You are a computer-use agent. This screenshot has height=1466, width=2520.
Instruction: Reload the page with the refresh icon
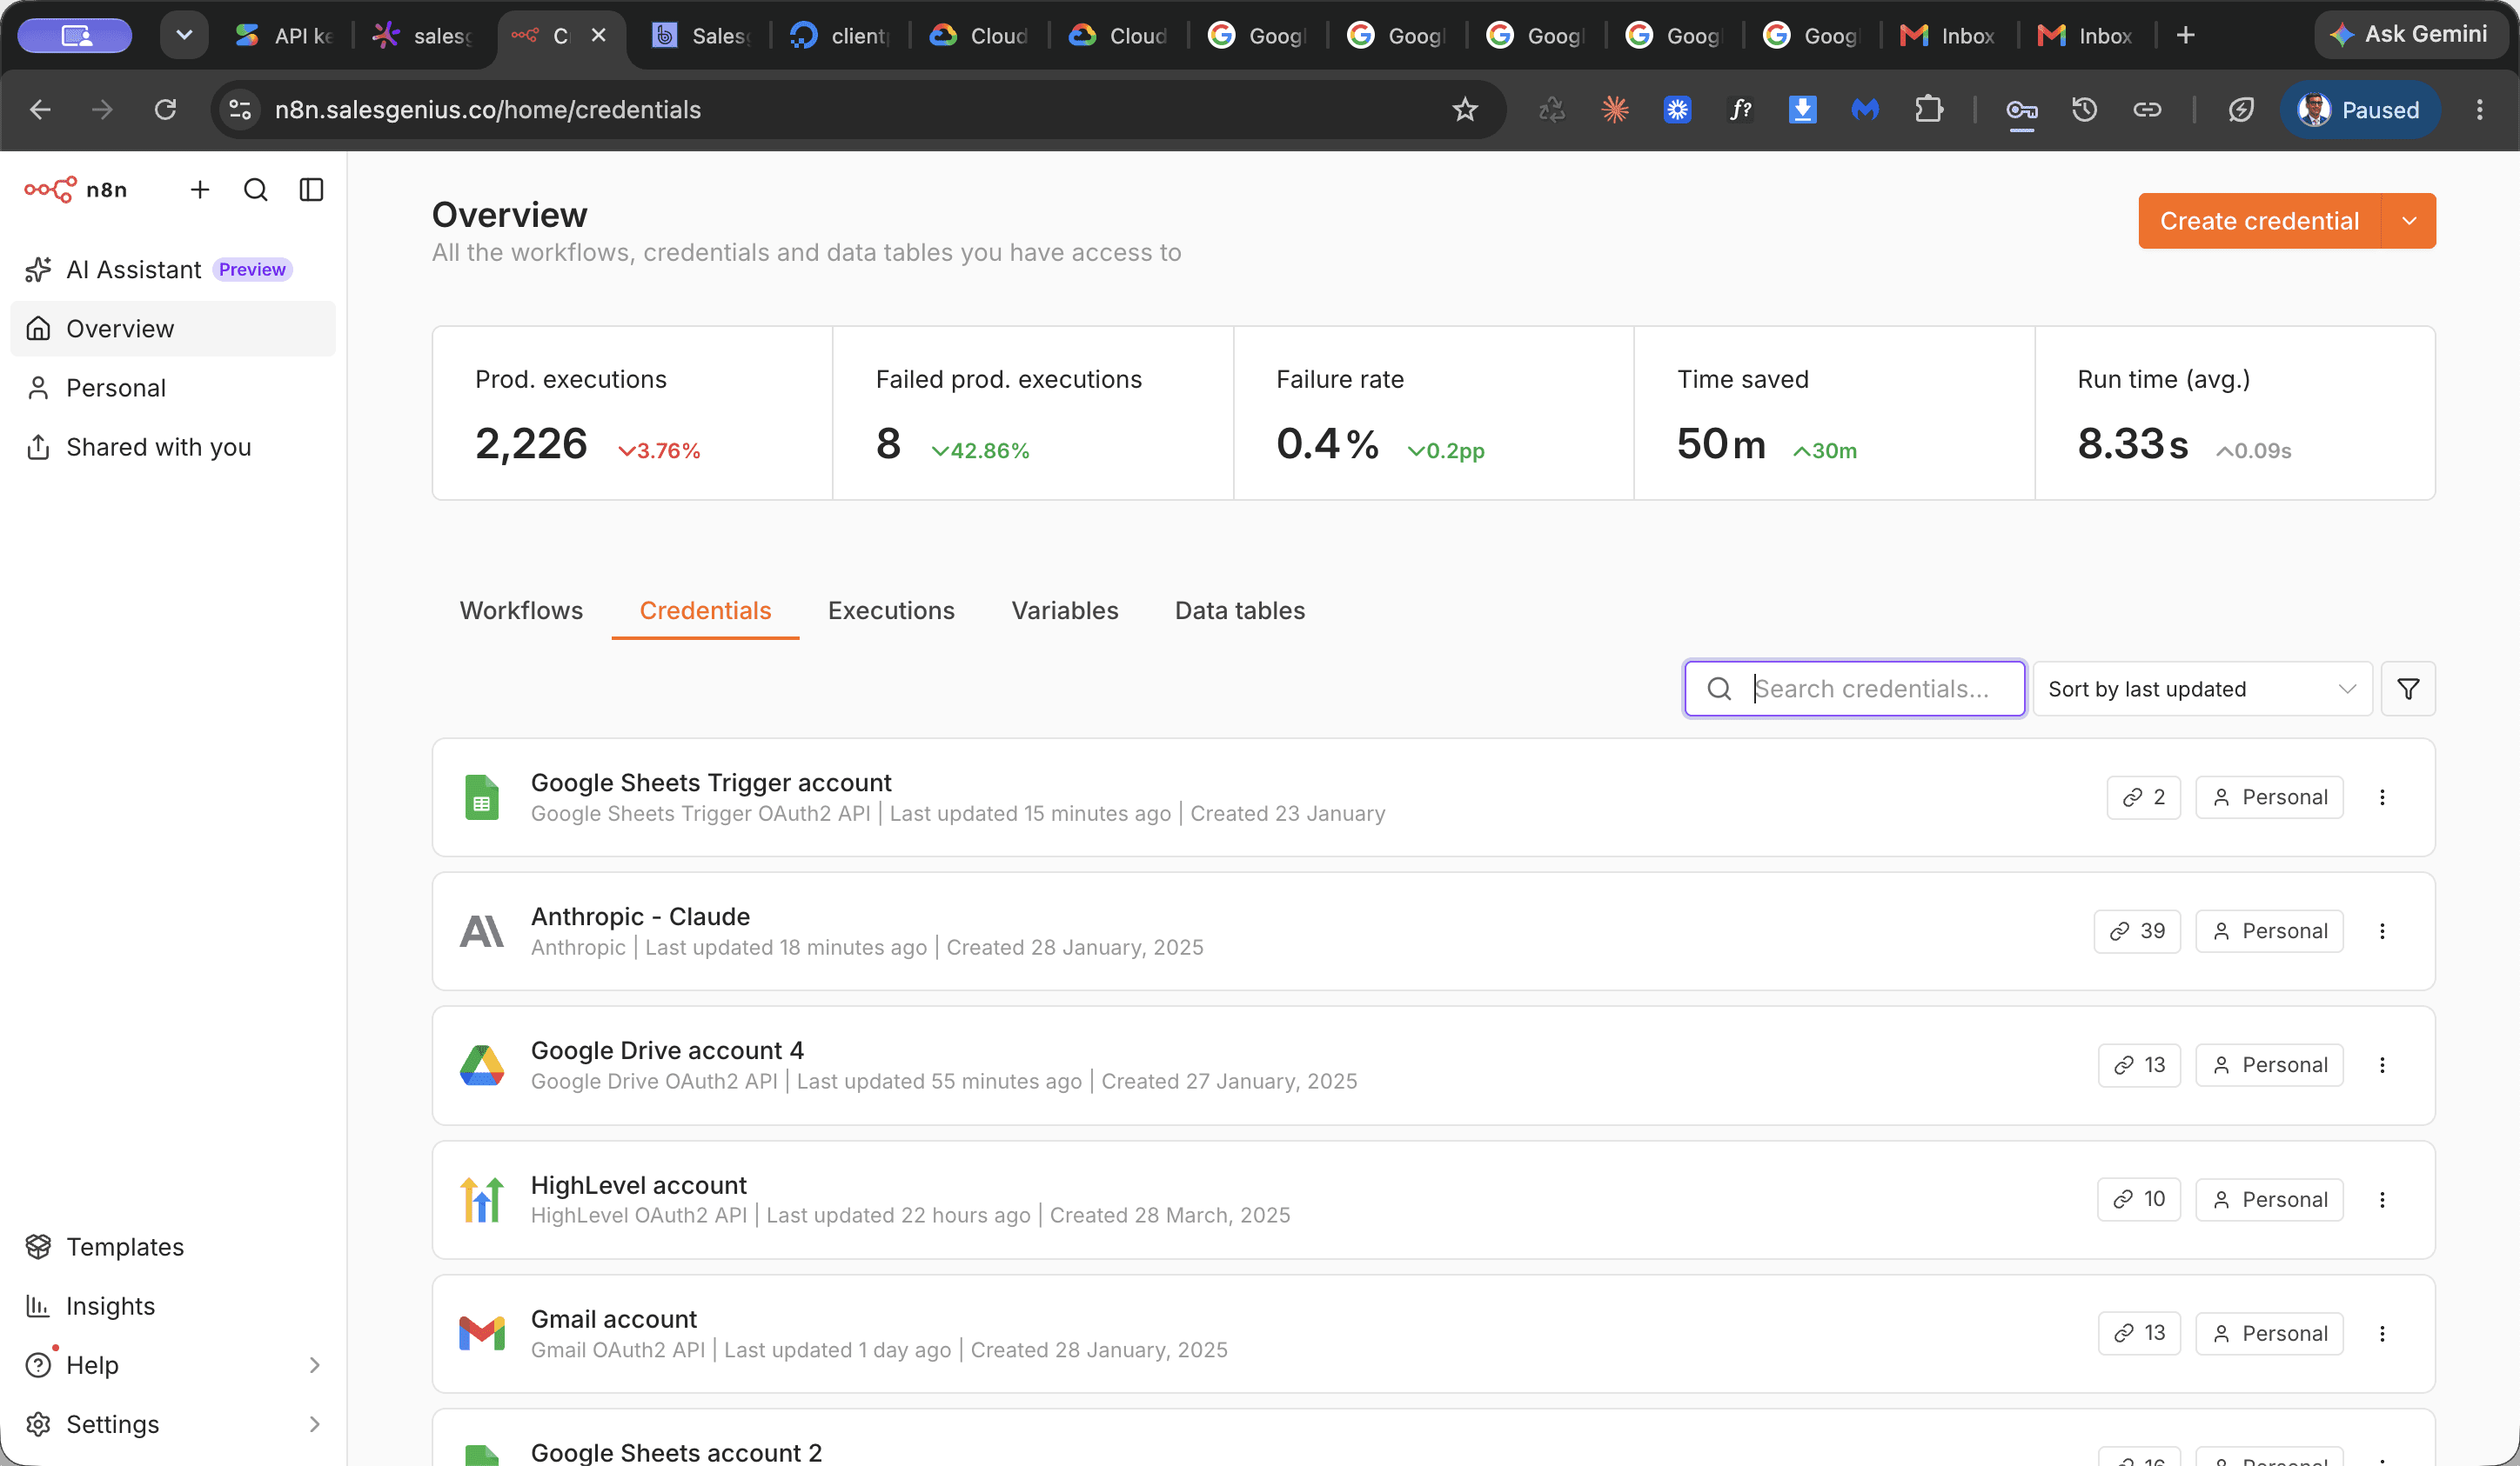tap(165, 110)
